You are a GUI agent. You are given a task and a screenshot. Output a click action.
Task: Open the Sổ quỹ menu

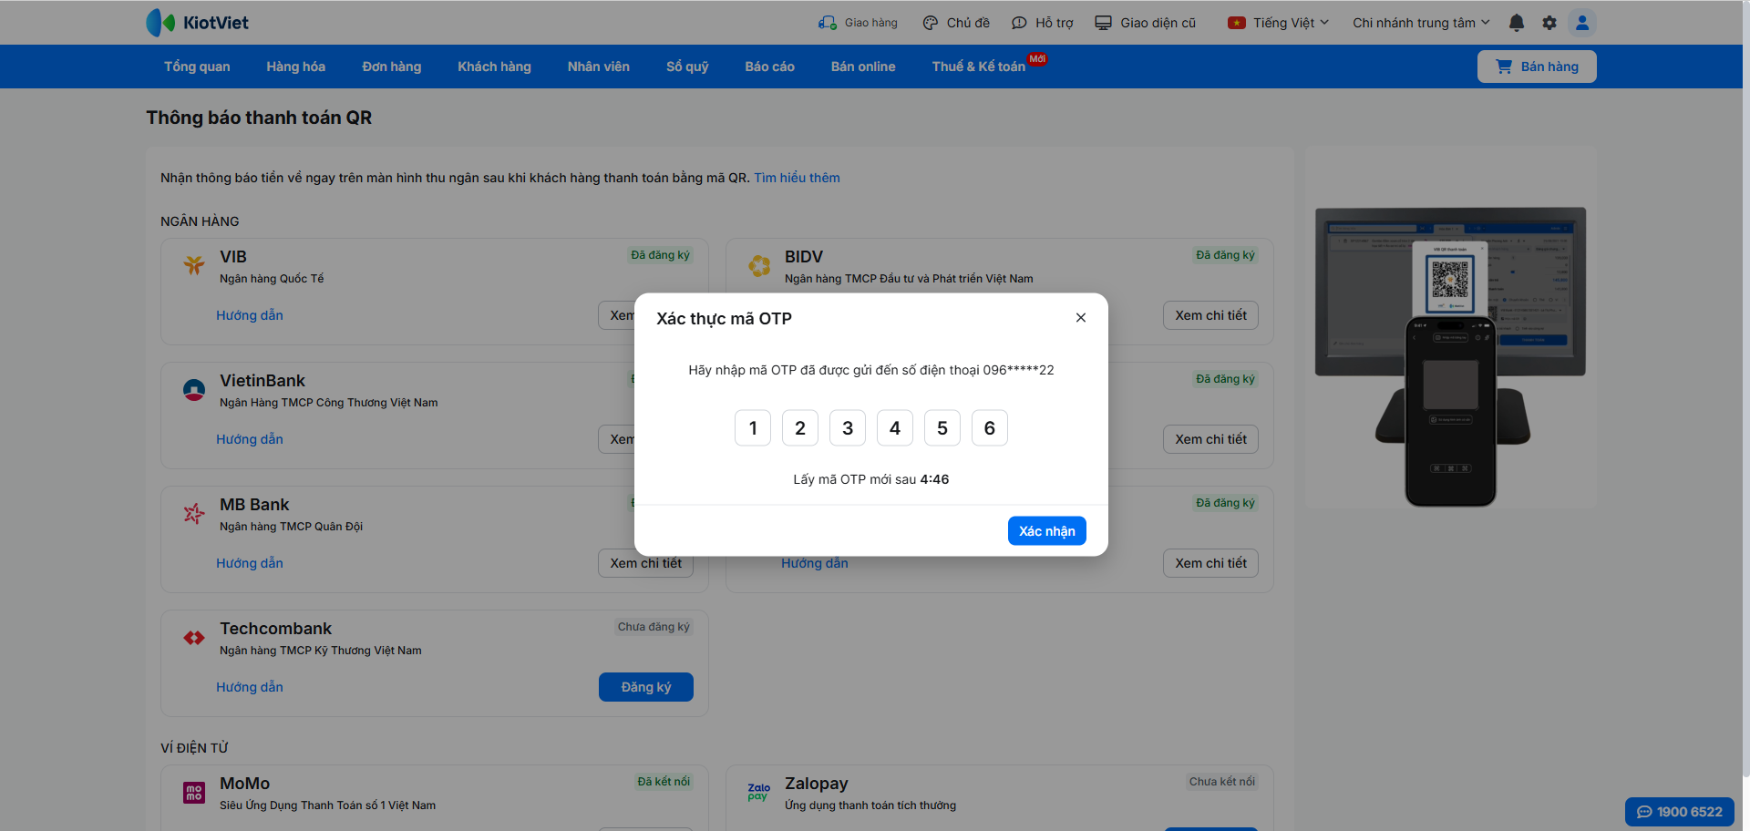pos(687,67)
